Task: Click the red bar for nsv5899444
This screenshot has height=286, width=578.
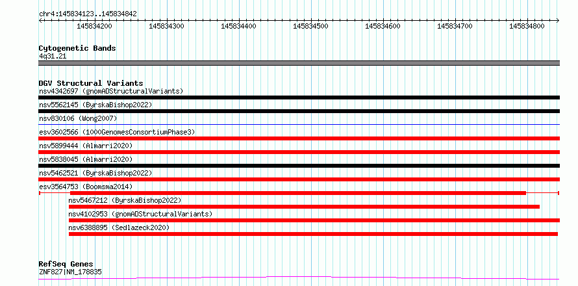Action: click(299, 152)
